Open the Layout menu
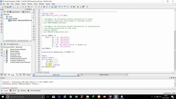Screen dimensions: 176x99 48,4
